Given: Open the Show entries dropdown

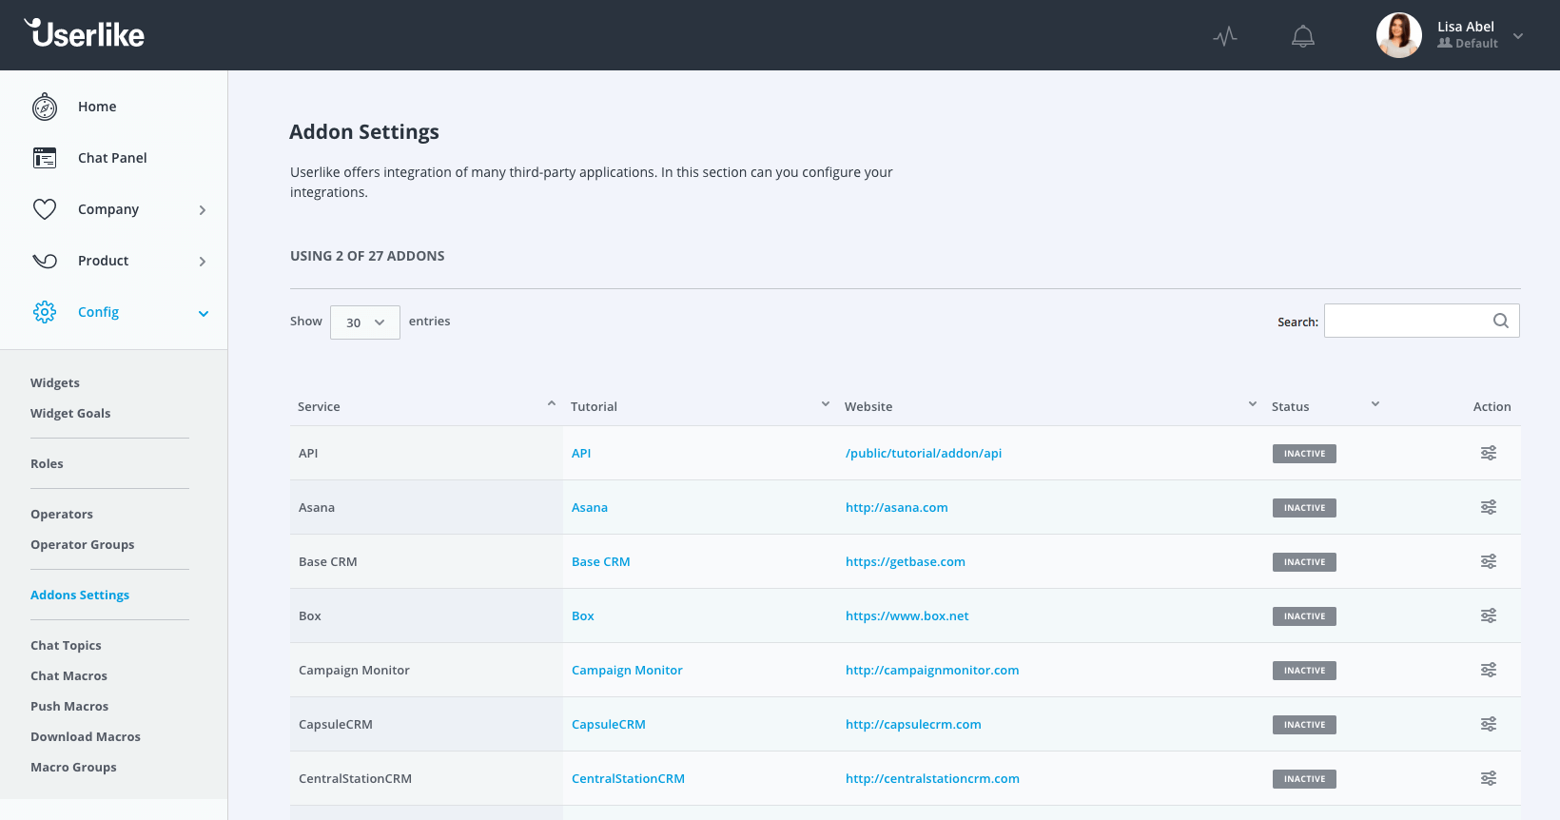Looking at the screenshot, I should pos(365,322).
